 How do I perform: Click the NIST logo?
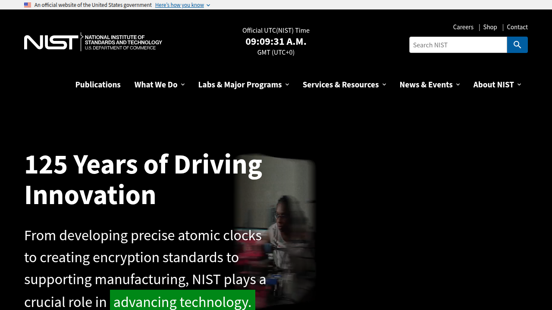pyautogui.click(x=93, y=42)
